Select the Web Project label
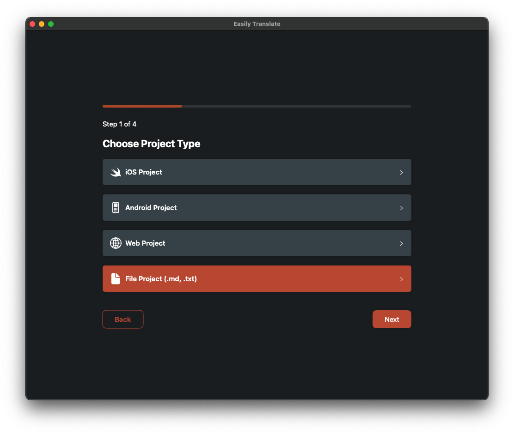 145,243
